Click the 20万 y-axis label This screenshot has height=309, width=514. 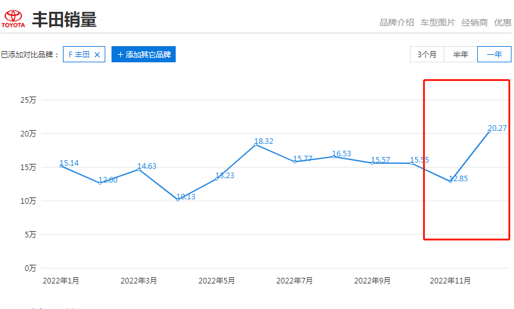(28, 134)
